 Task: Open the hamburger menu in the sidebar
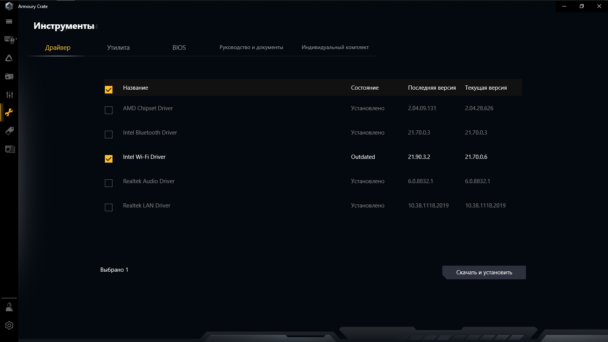(x=9, y=22)
